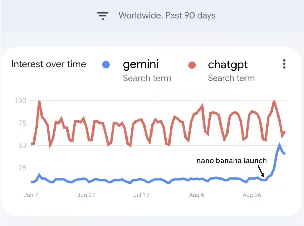Click "Search term" text under chatgpt
Screen dimensions: 304x226
231,78
